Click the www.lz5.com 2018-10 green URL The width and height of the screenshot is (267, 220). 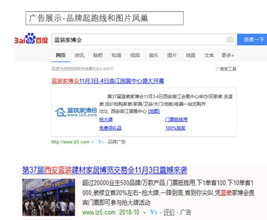[x=111, y=212]
